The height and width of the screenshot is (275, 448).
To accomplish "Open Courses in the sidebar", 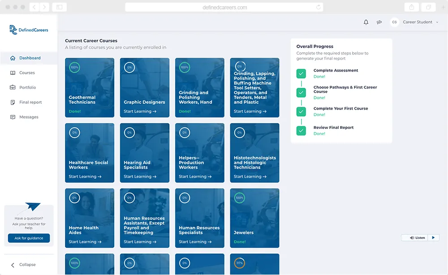I will point(27,73).
